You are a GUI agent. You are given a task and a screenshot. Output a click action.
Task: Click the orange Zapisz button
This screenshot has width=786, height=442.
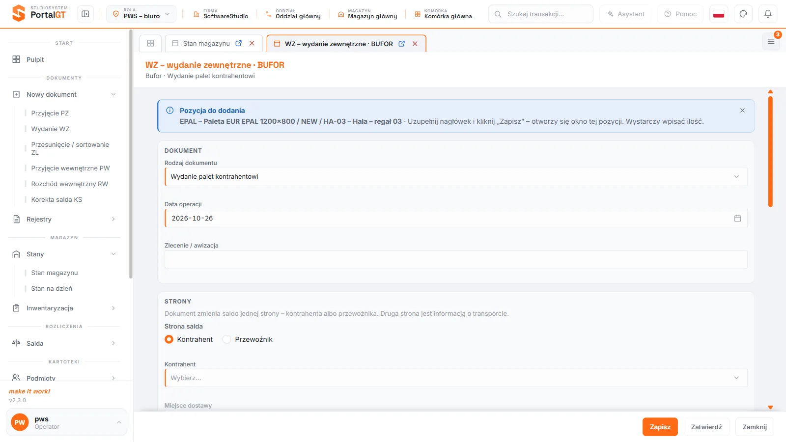click(x=660, y=427)
